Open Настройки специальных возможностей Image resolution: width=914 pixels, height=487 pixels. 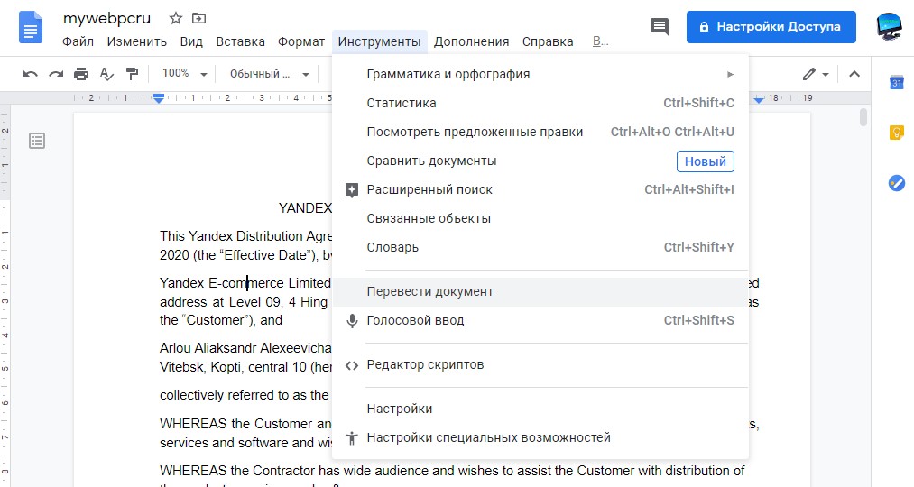[540, 437]
